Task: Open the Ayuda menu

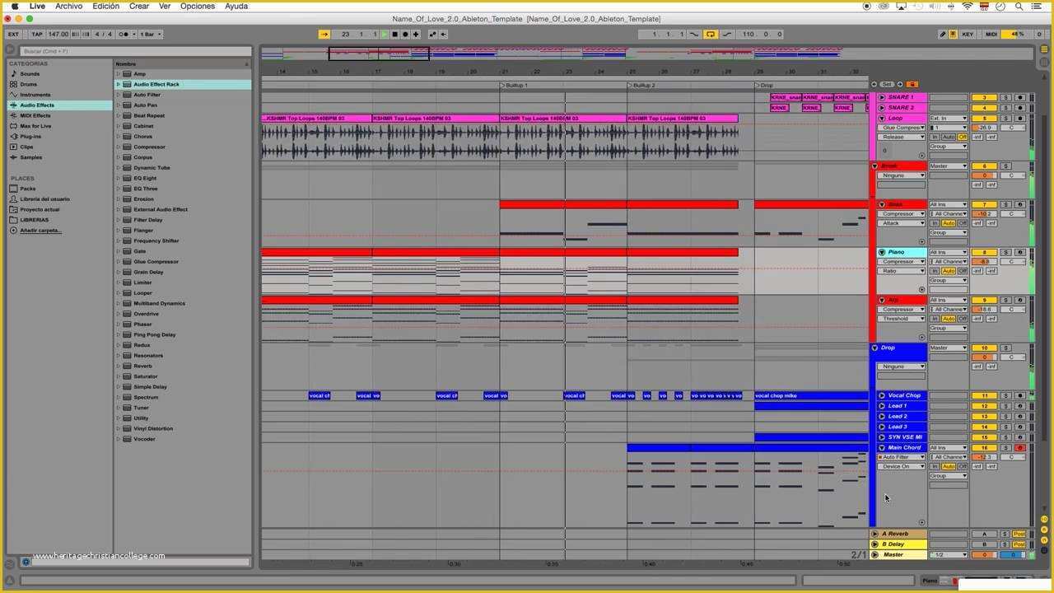Action: pyautogui.click(x=236, y=6)
